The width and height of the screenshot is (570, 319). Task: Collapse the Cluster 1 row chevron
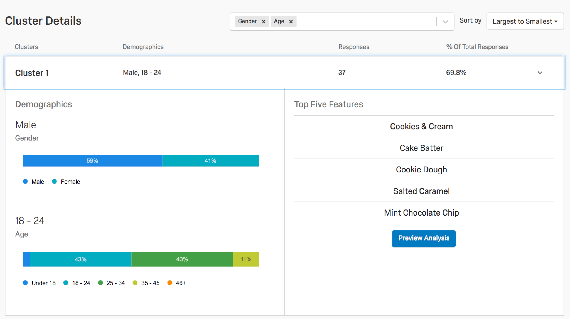point(540,73)
